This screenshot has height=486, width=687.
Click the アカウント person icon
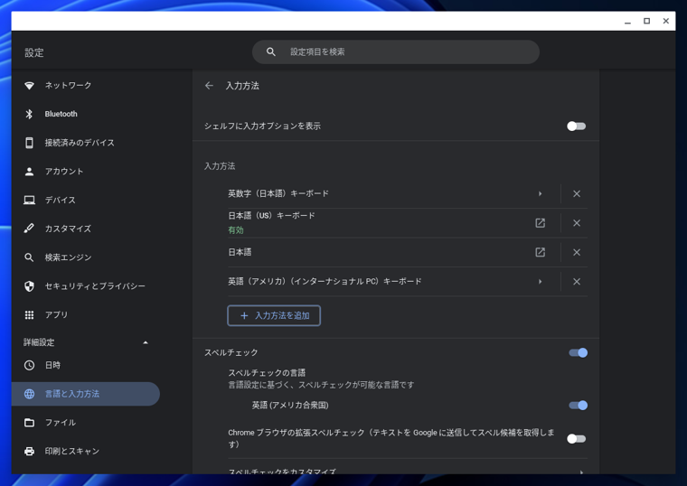[29, 172]
